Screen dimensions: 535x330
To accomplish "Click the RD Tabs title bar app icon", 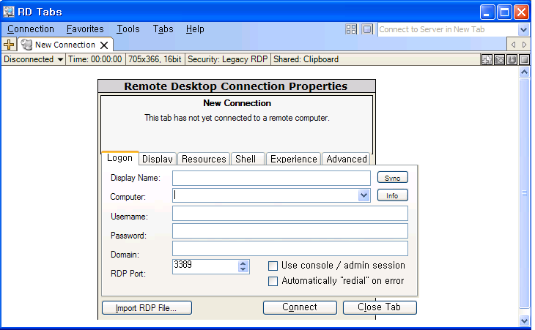I will point(9,12).
